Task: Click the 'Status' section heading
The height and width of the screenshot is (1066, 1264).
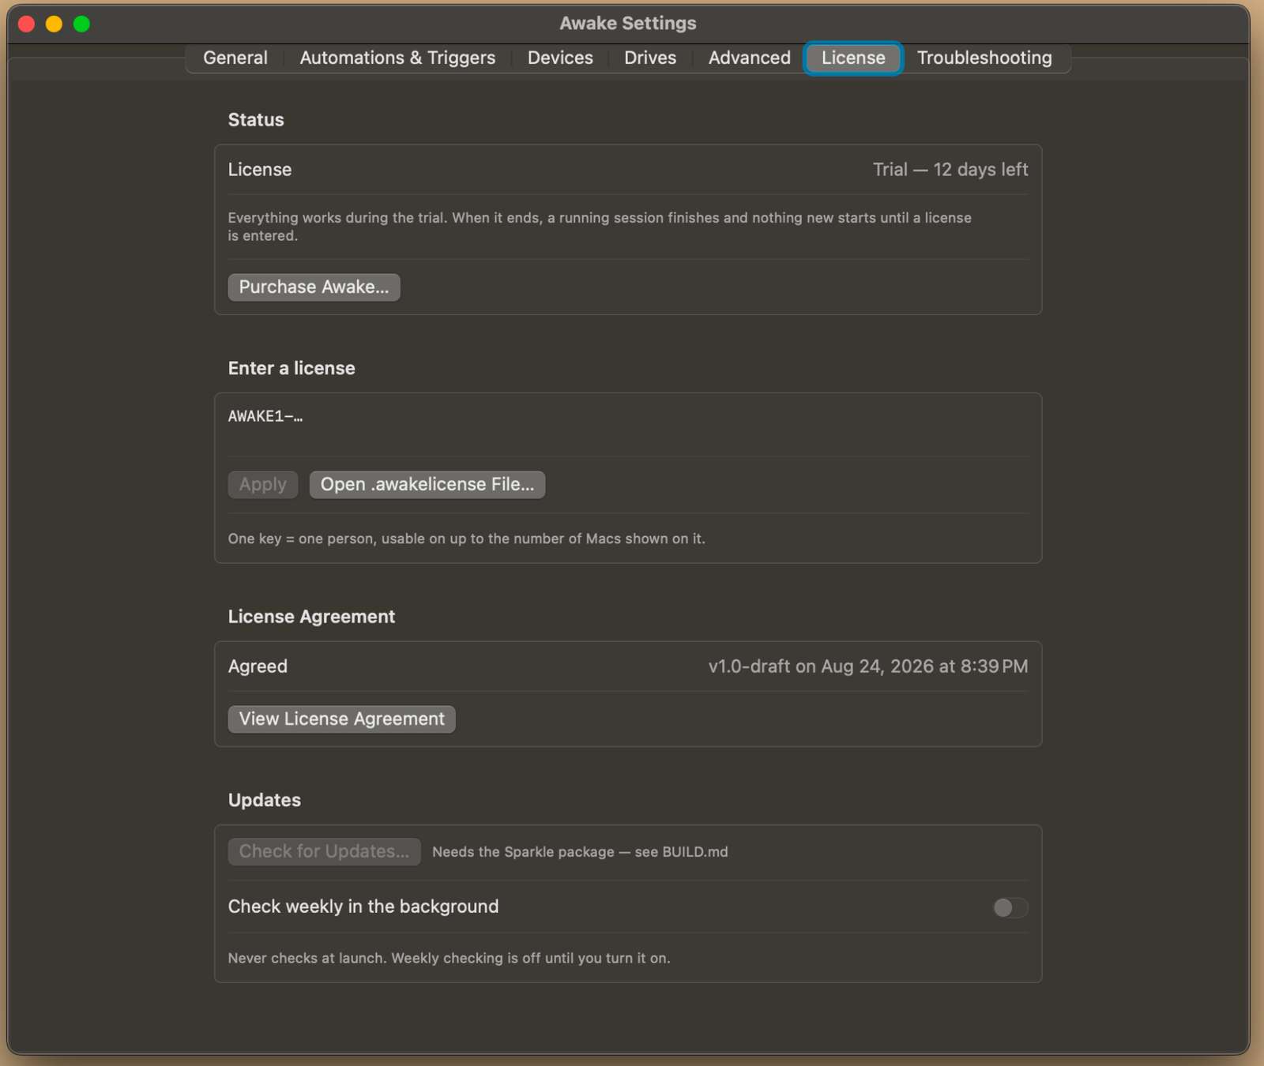Action: tap(256, 120)
